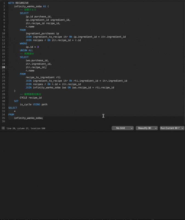Click the closing parenthesis on line 27
This screenshot has width=185, height=220.
pyautogui.click(x=15, y=91)
